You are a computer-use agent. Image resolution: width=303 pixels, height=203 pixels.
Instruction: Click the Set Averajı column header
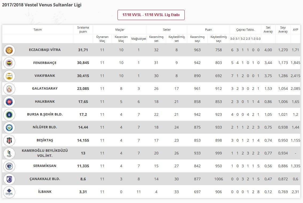268,30
